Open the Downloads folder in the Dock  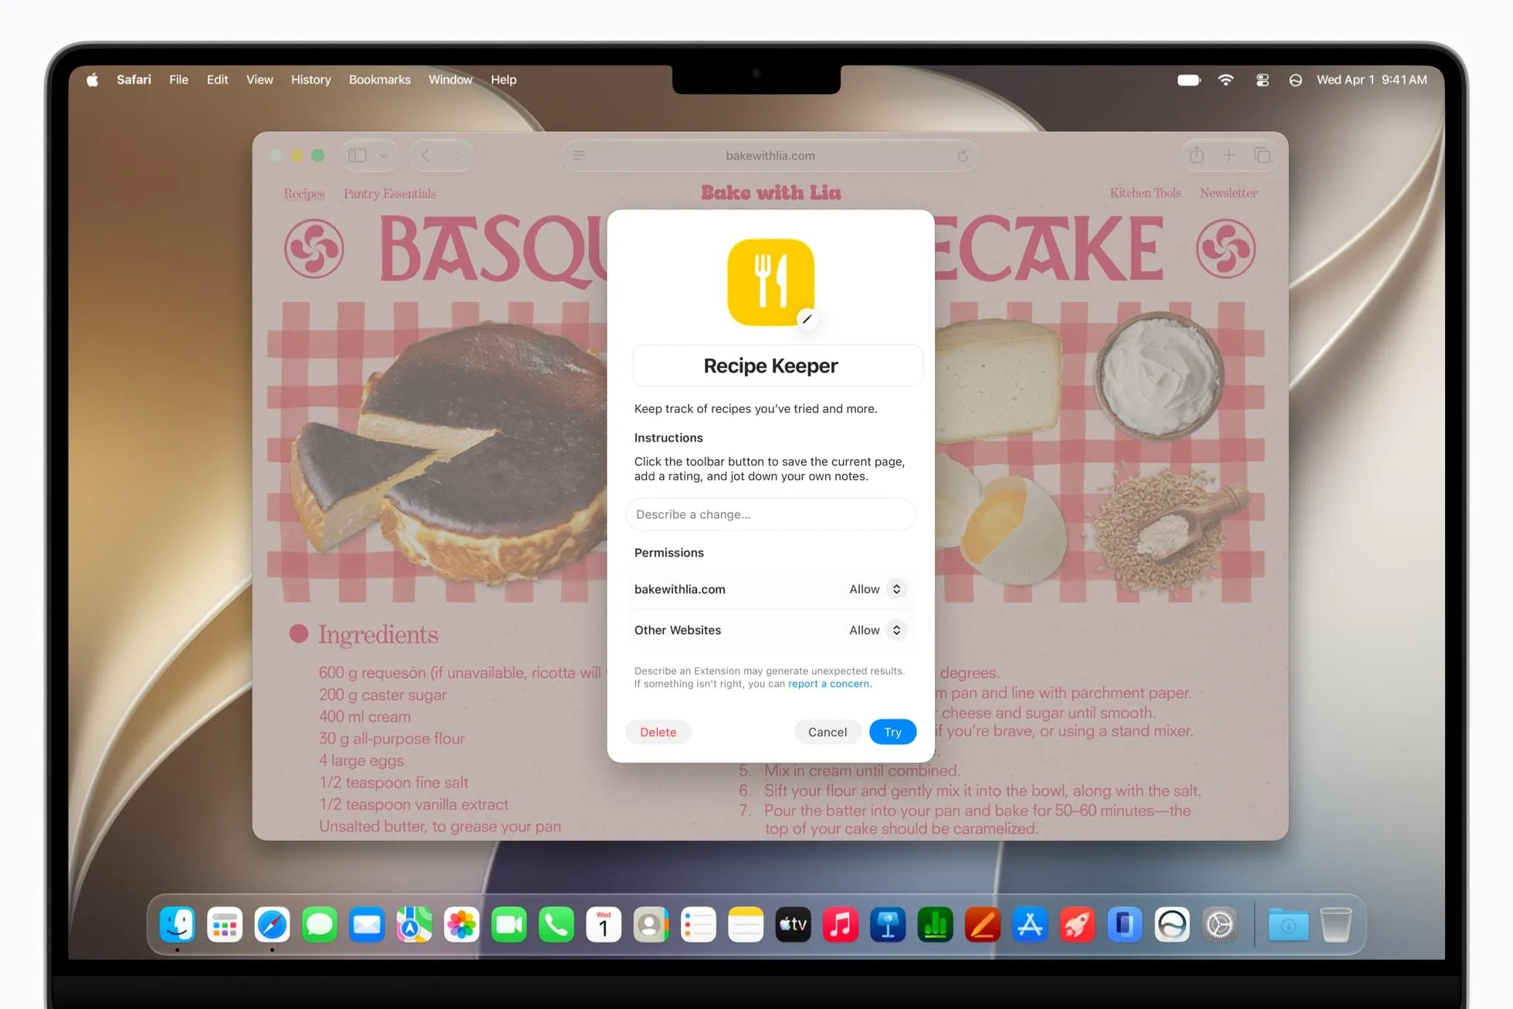point(1288,924)
